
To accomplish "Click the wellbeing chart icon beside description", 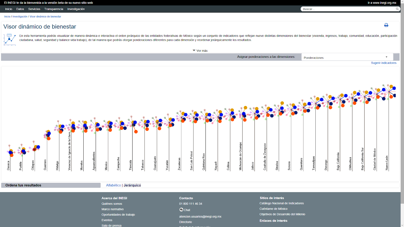I will click(x=10, y=40).
